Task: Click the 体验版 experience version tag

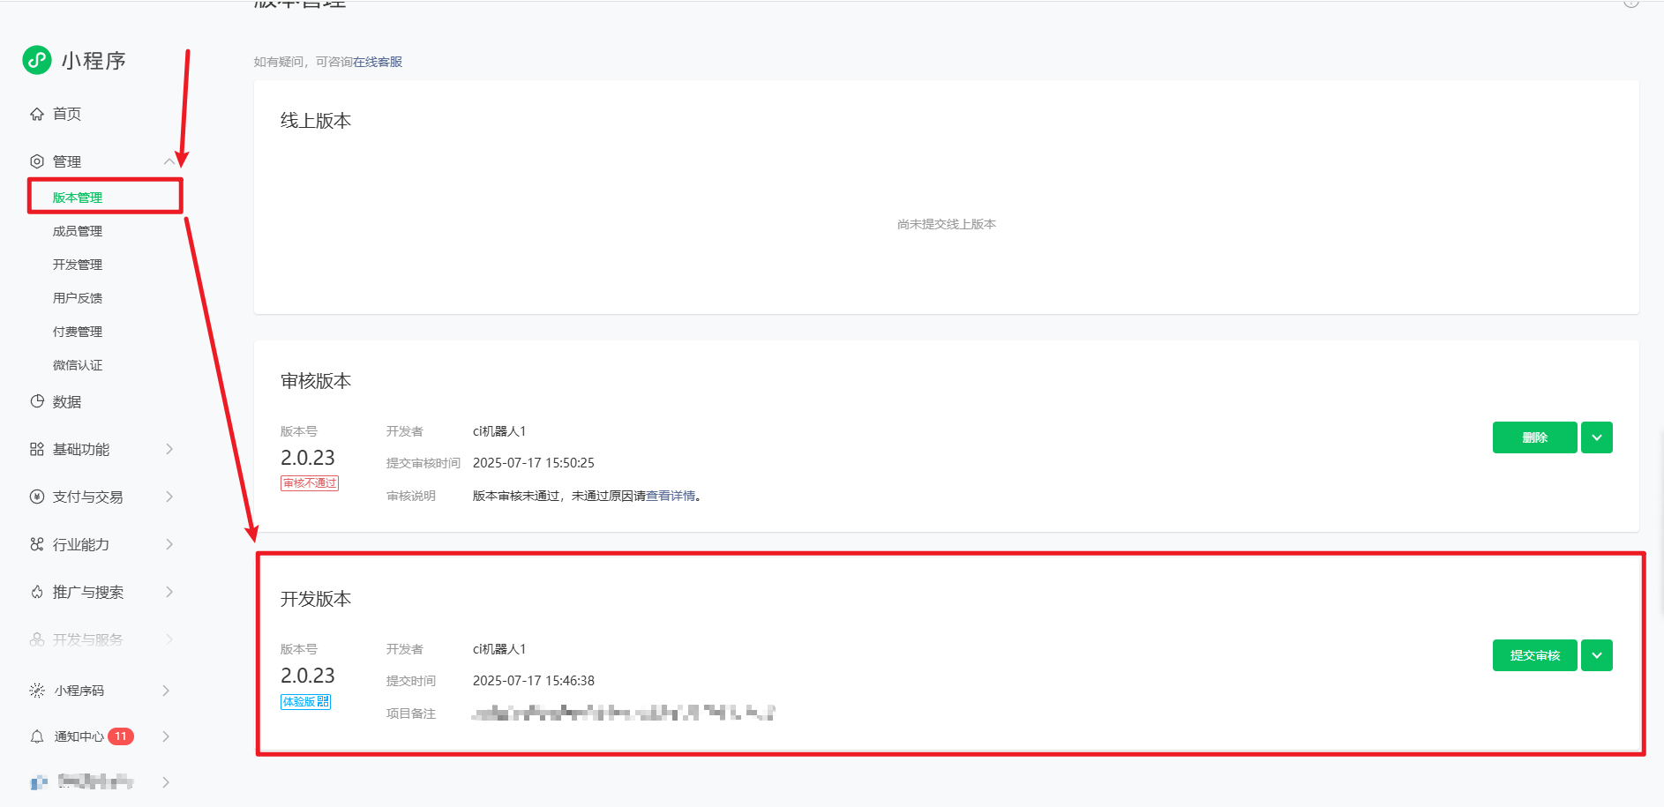Action: tap(305, 701)
